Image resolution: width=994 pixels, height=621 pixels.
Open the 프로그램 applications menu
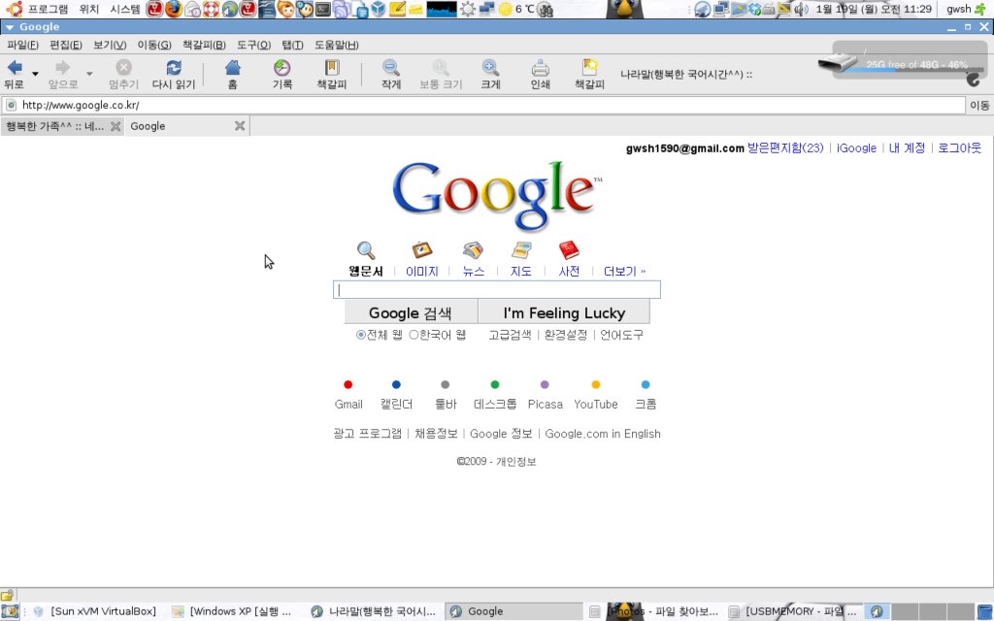click(48, 9)
